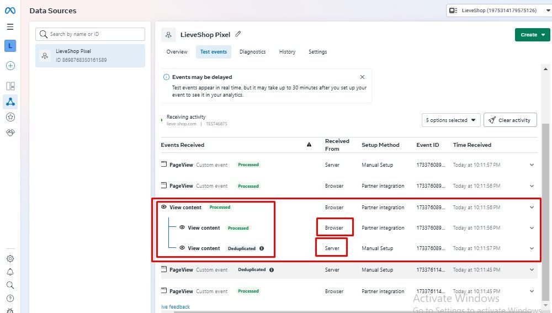Expand the PageView Server 10:11:57 PM row
552x313 pixels.
point(532,165)
